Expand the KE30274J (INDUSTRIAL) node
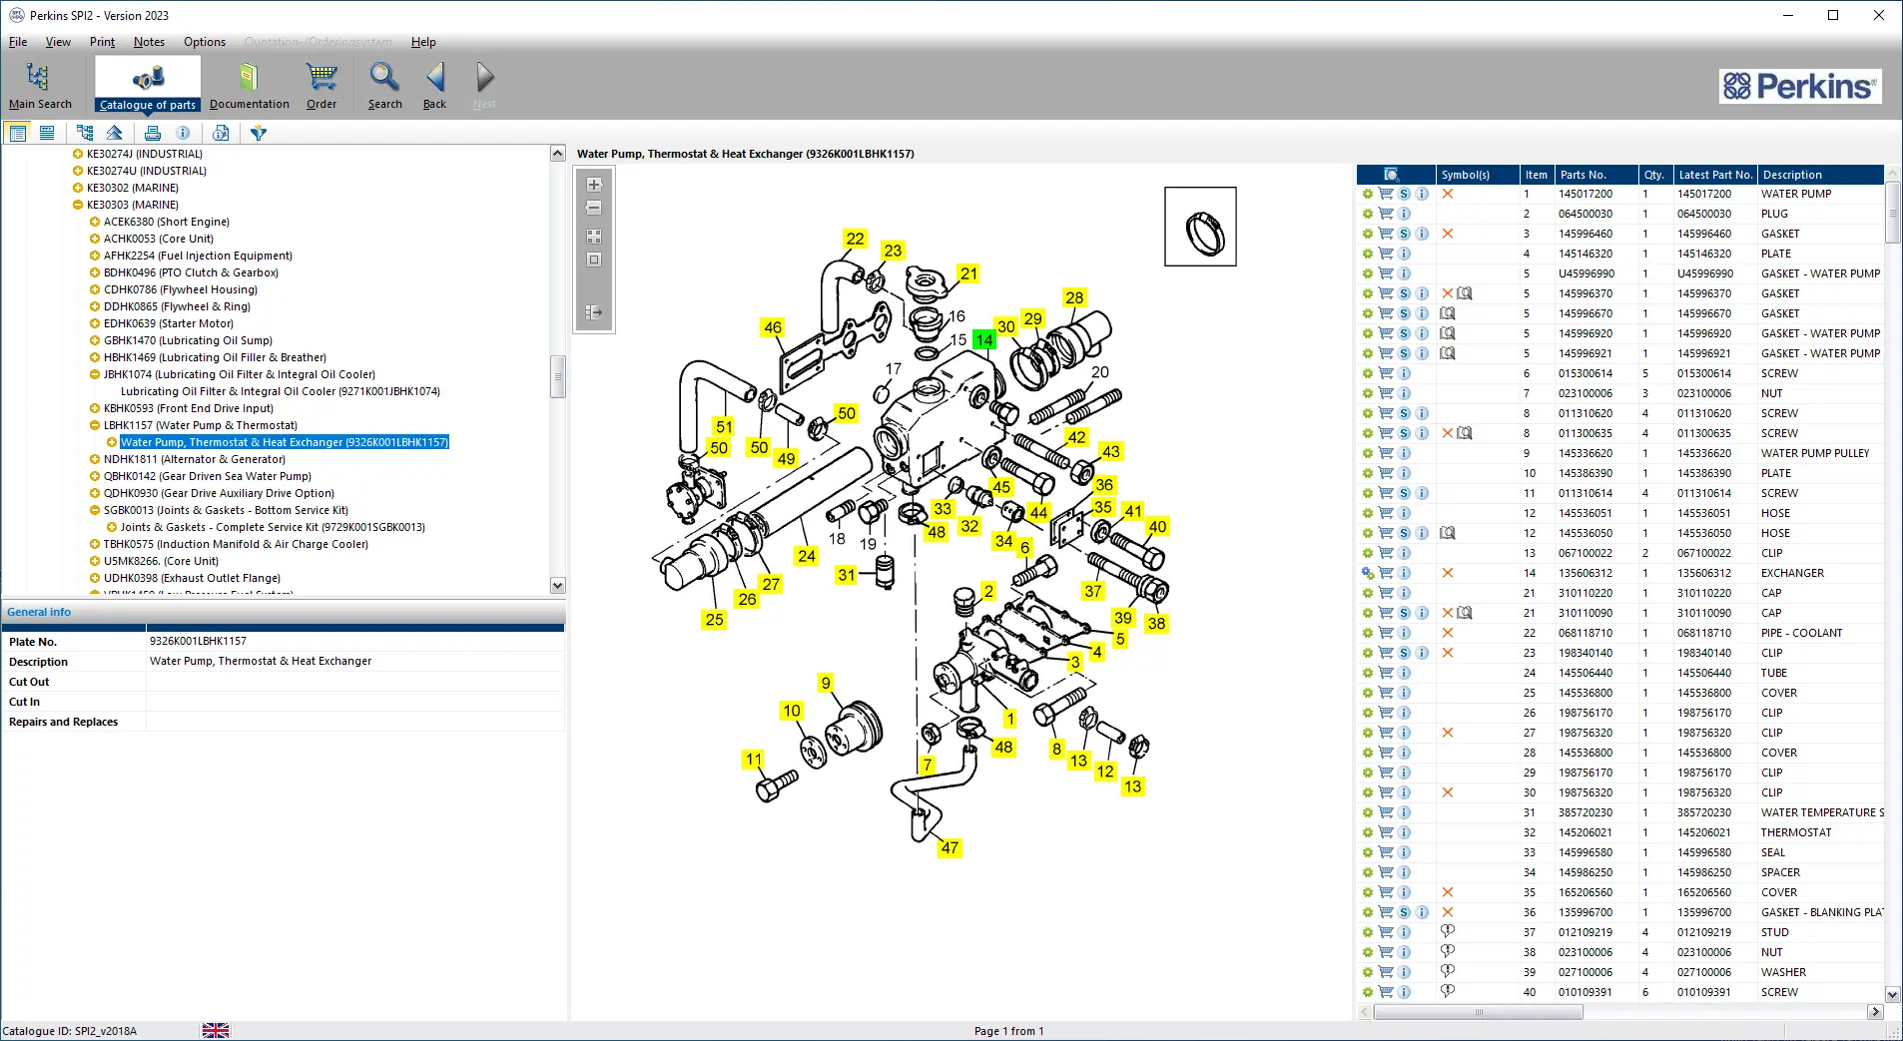This screenshot has width=1903, height=1041. click(x=78, y=154)
